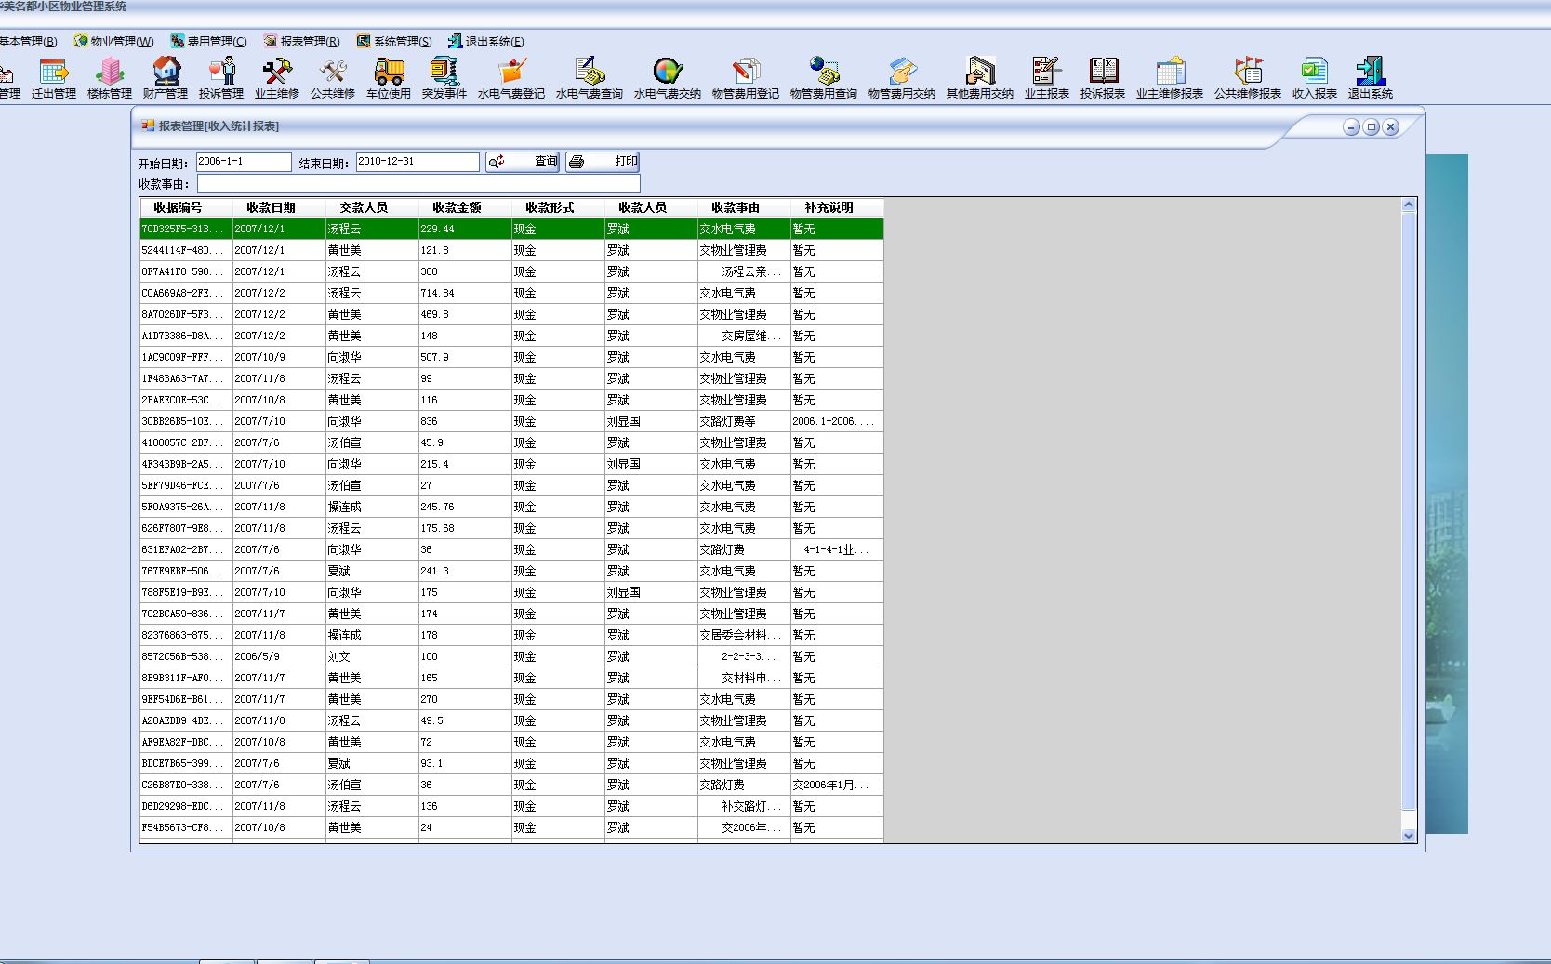Close the 报表管理 report window
1551x964 pixels.
point(1390,127)
